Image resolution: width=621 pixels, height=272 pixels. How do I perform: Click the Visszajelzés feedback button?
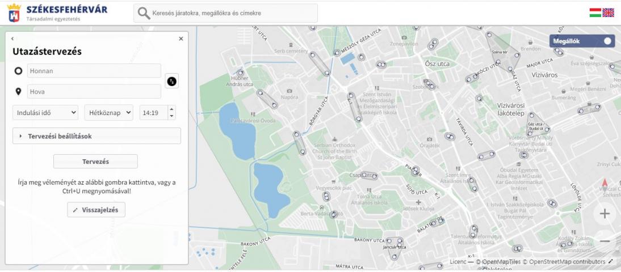tap(96, 210)
